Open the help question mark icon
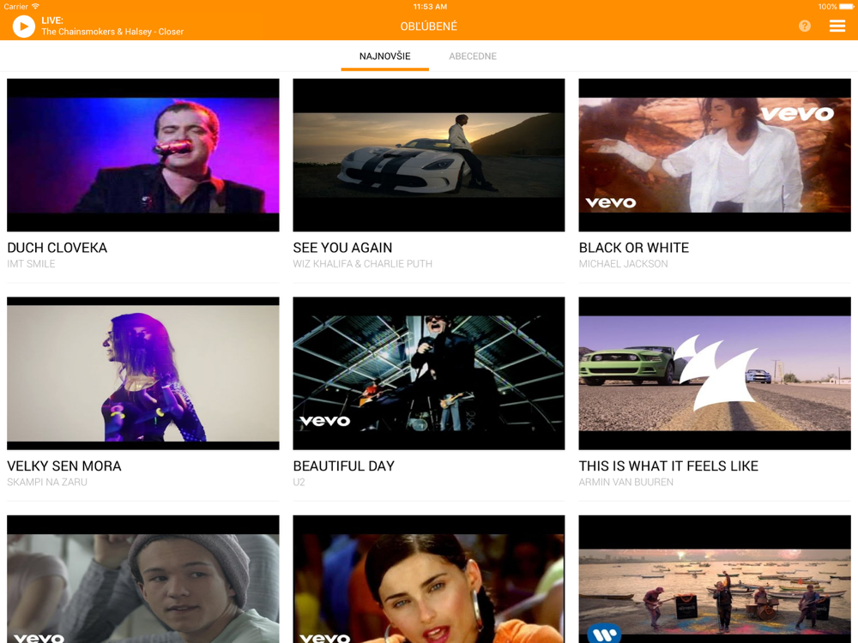This screenshot has width=858, height=643. pos(805,26)
